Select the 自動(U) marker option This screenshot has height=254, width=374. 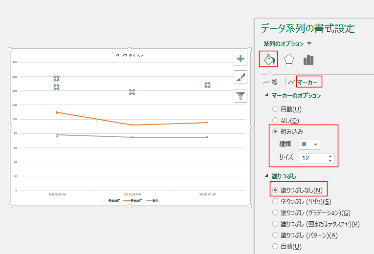click(x=276, y=109)
